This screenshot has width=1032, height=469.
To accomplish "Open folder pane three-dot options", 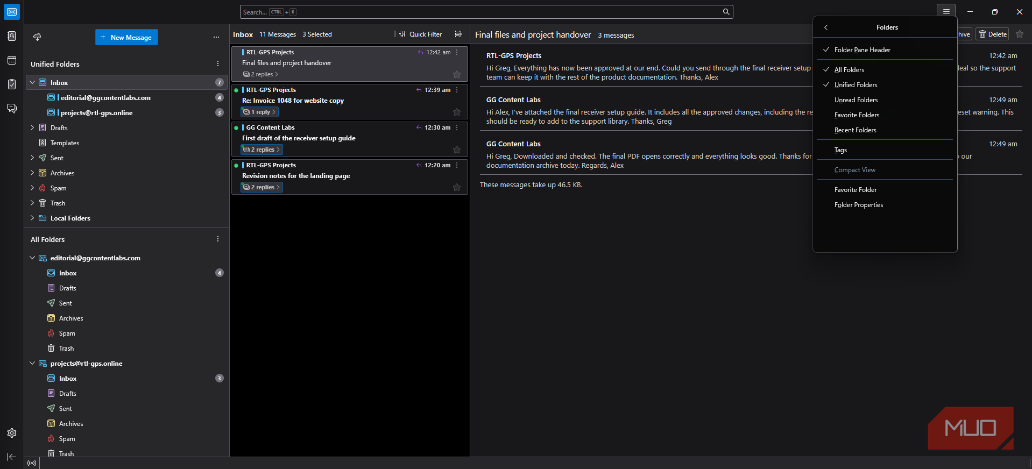I will [216, 37].
